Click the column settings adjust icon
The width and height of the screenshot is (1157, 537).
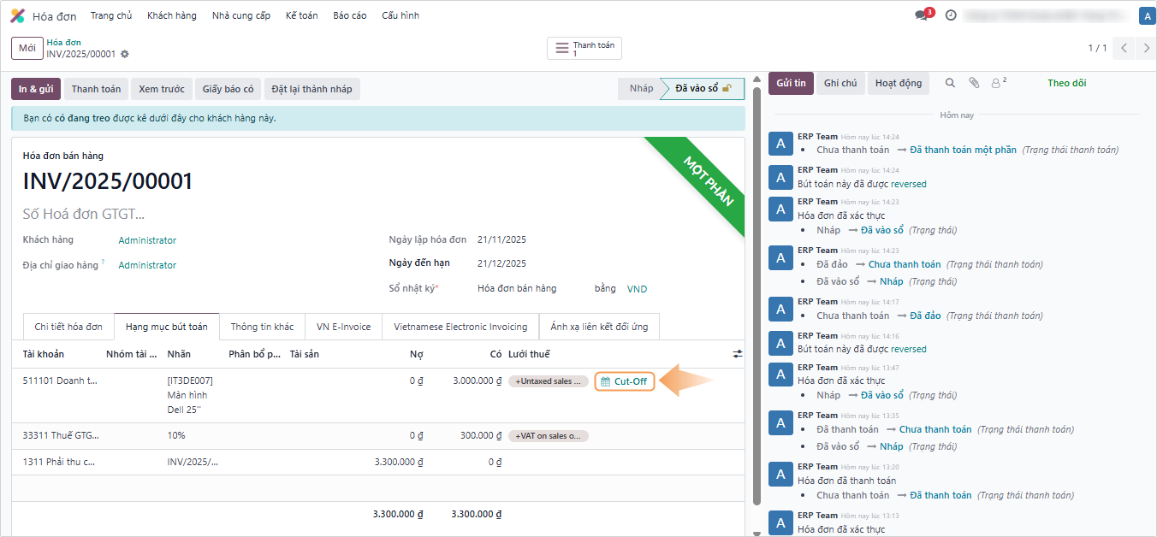tap(738, 354)
